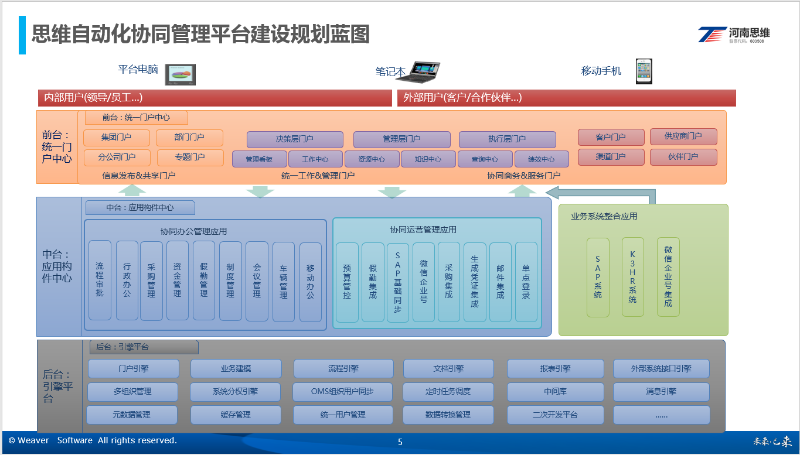Image resolution: width=800 pixels, height=455 pixels.
Task: Click the 门户引擎 box
Action: [134, 368]
